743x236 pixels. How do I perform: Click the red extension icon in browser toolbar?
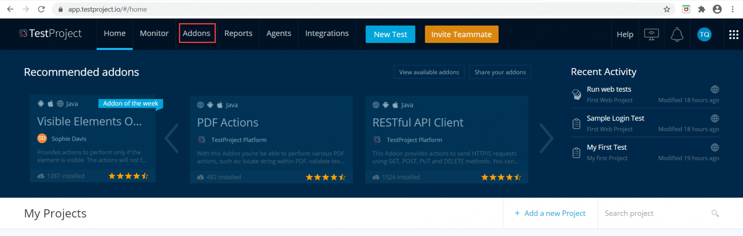(x=686, y=9)
